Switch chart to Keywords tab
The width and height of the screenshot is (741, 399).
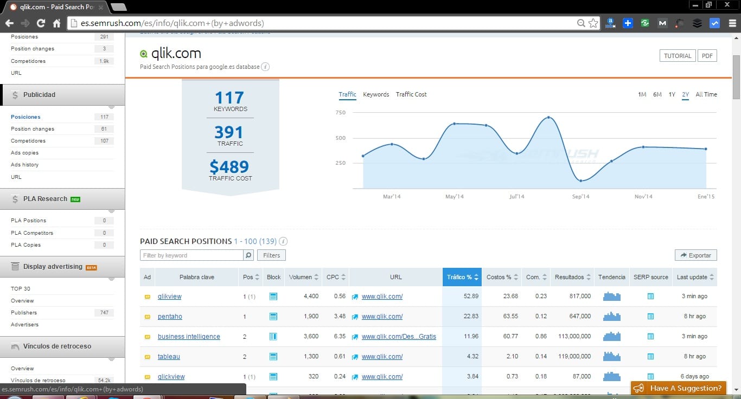376,94
